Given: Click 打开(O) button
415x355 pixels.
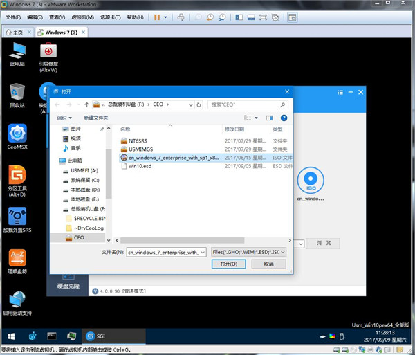Looking at the screenshot, I should pos(229,264).
